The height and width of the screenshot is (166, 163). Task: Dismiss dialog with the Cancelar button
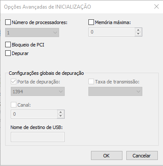142,156
